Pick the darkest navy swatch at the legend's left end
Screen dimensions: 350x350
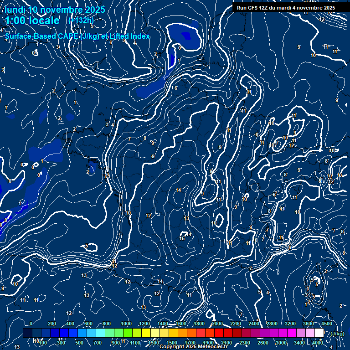(x=27, y=333)
